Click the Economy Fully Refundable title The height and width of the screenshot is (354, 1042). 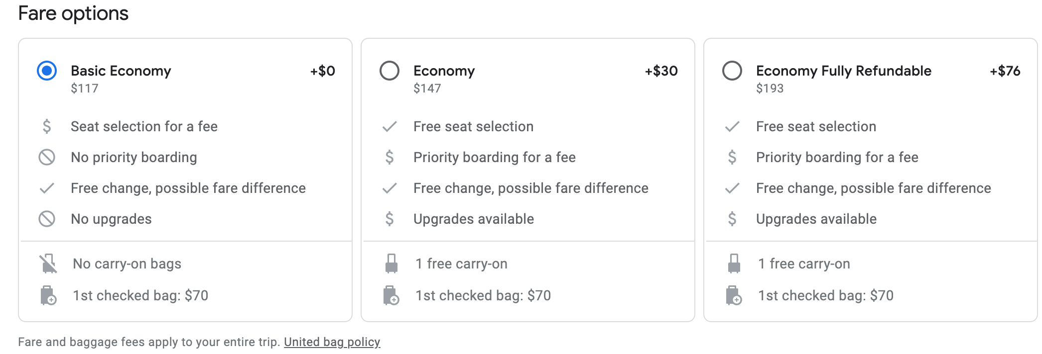point(843,71)
